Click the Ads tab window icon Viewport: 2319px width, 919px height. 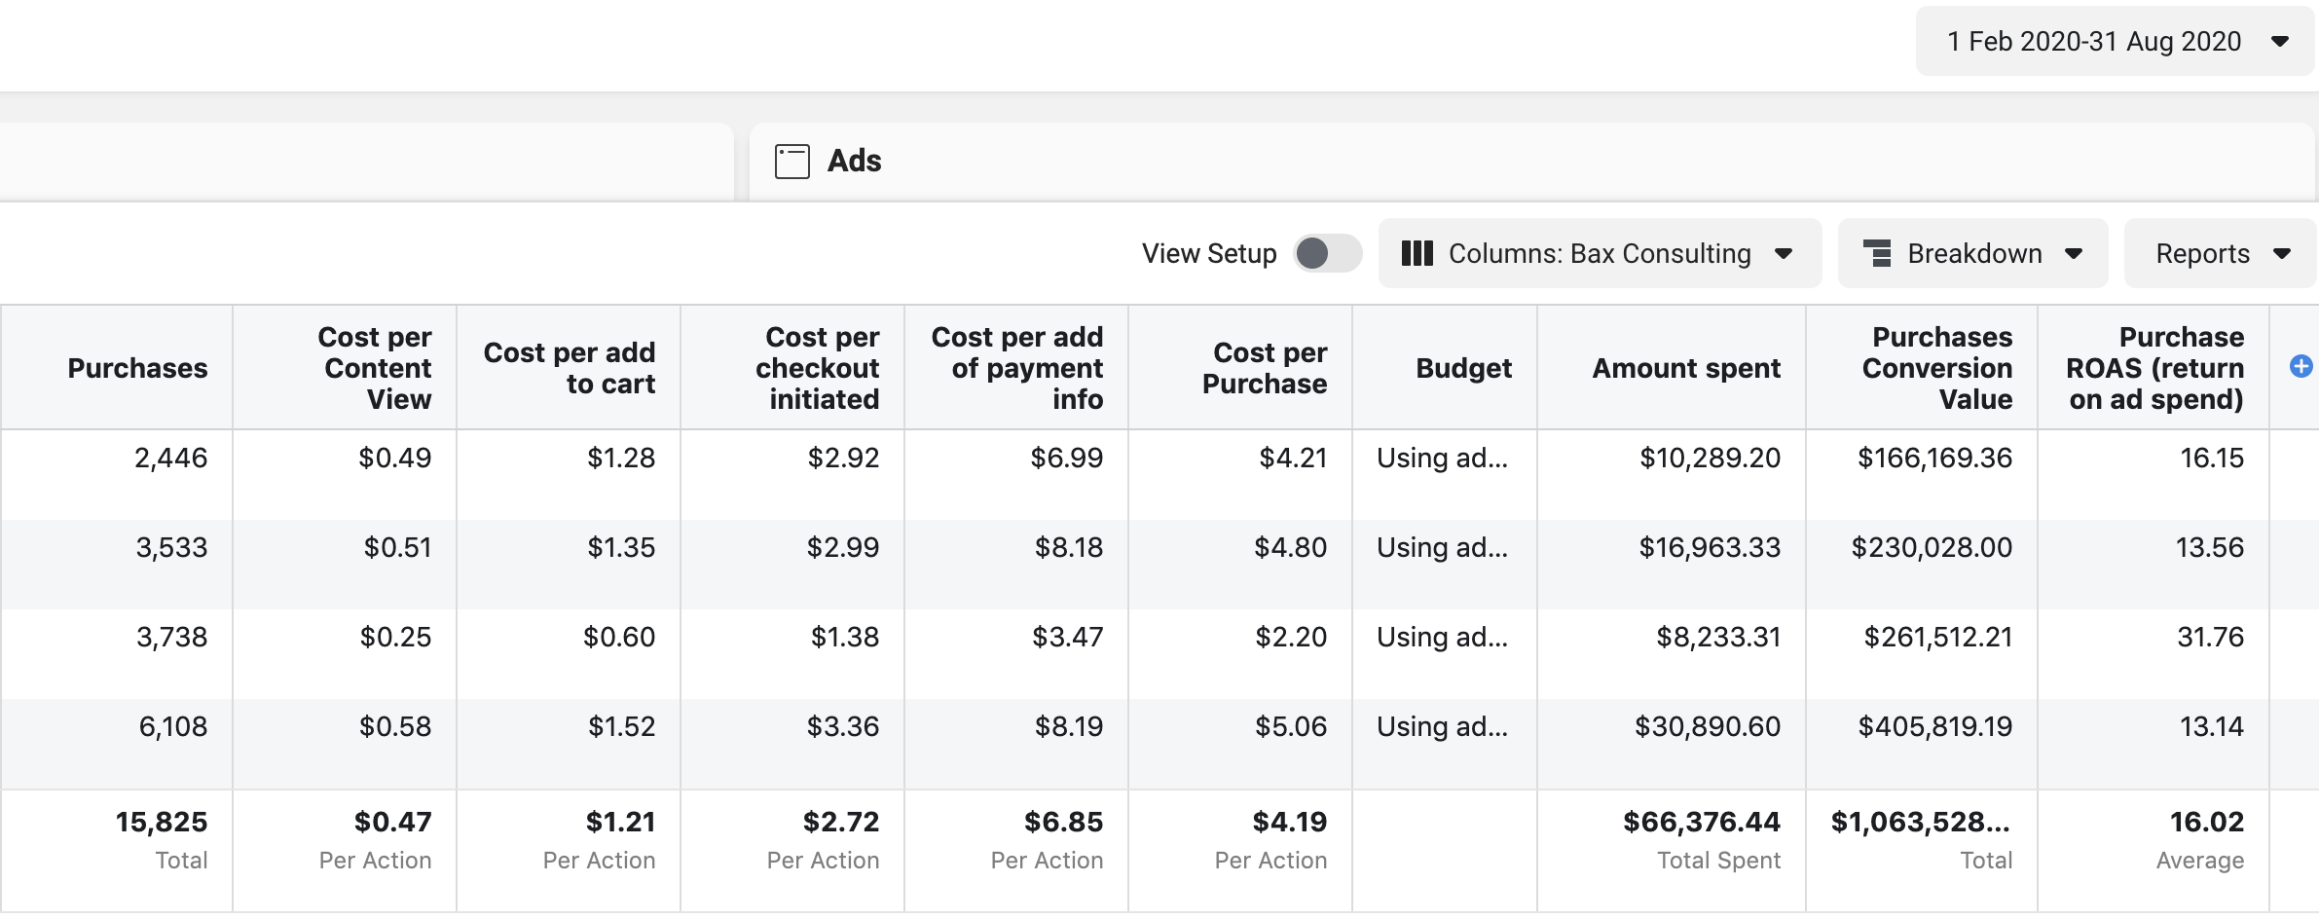pos(791,162)
